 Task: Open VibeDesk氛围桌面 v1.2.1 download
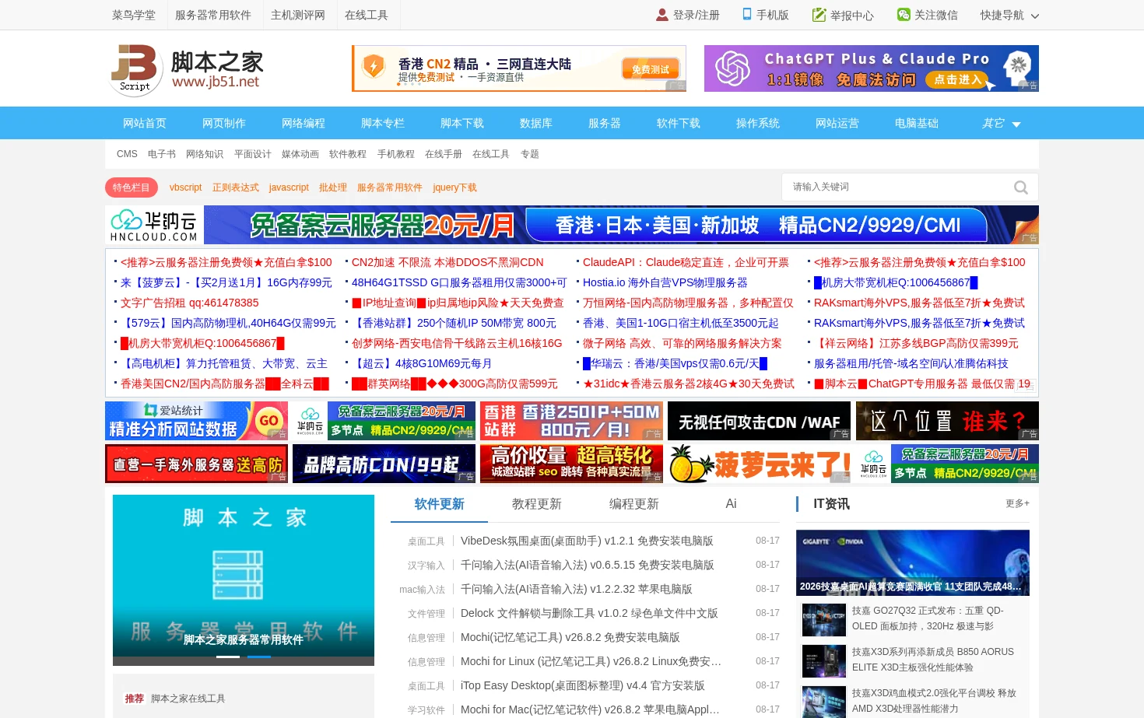[587, 541]
